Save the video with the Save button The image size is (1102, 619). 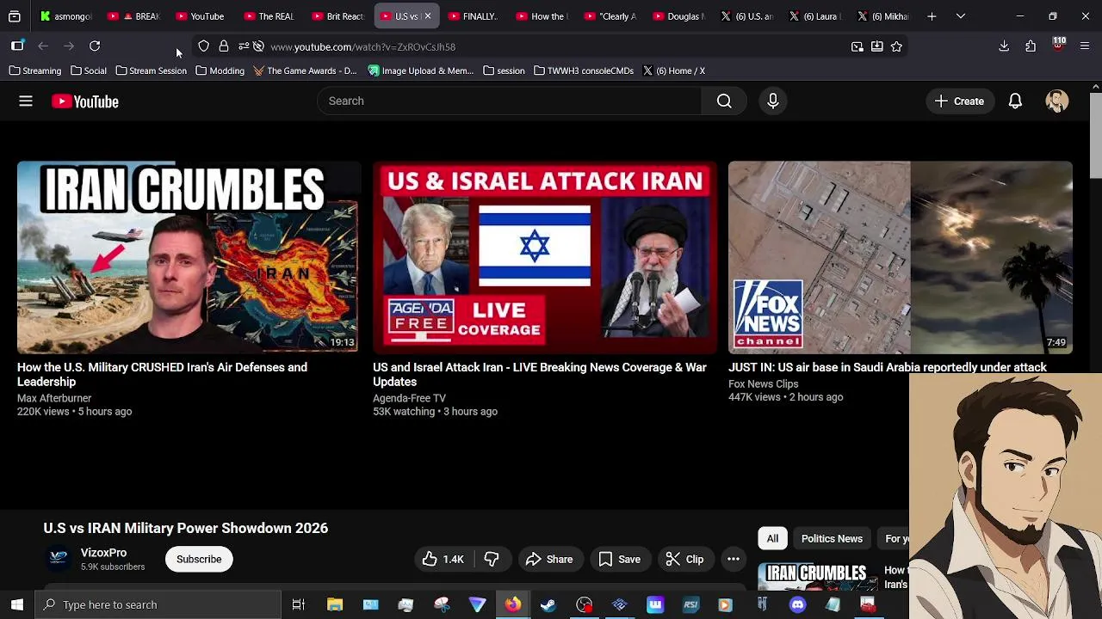[619, 560]
